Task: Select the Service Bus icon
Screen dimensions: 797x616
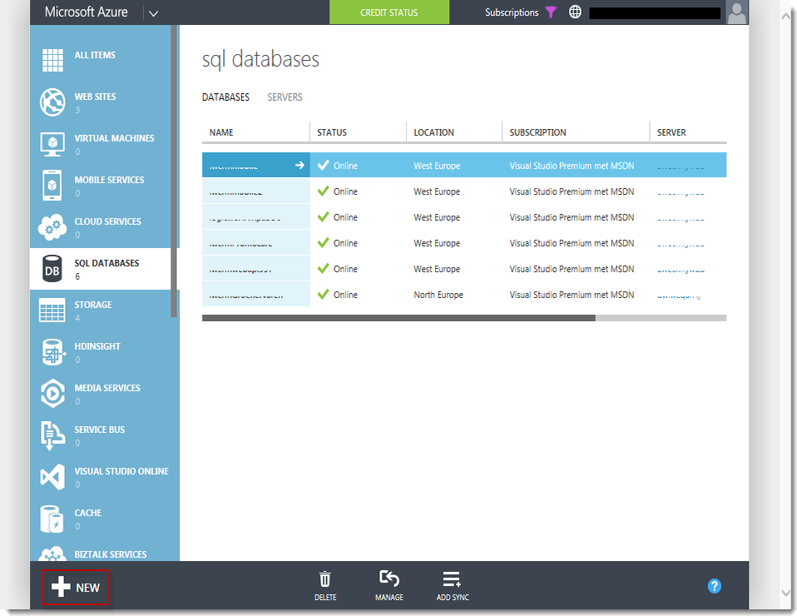Action: (52, 435)
